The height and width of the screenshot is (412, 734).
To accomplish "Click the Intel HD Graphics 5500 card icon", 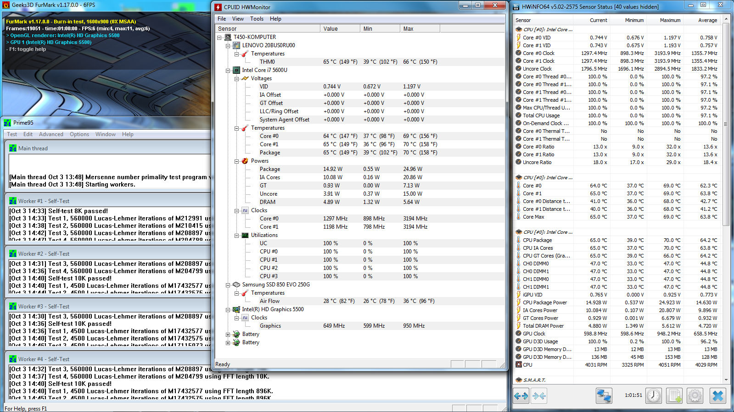I will click(x=236, y=309).
